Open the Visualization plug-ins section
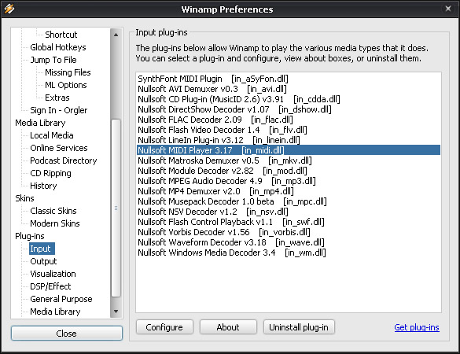 tap(53, 274)
